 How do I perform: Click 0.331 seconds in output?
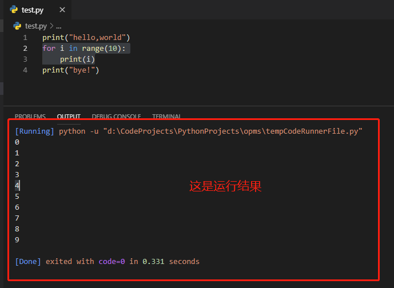click(x=171, y=262)
